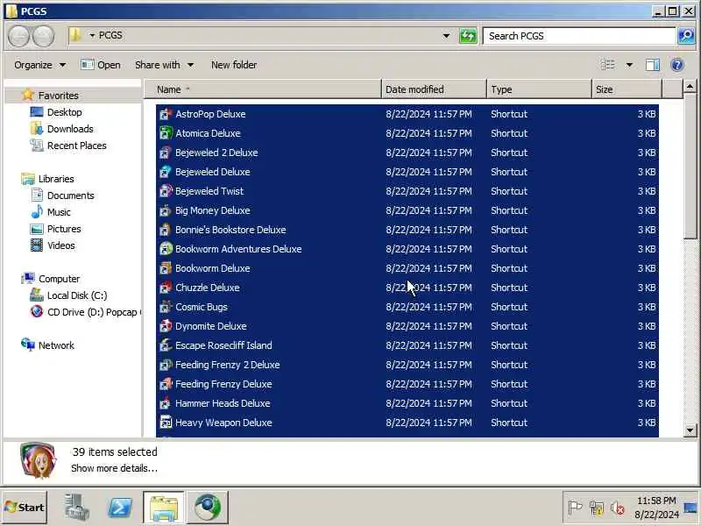Launch PowerShell from taskbar
Viewport: 701px width, 526px height.
120,508
